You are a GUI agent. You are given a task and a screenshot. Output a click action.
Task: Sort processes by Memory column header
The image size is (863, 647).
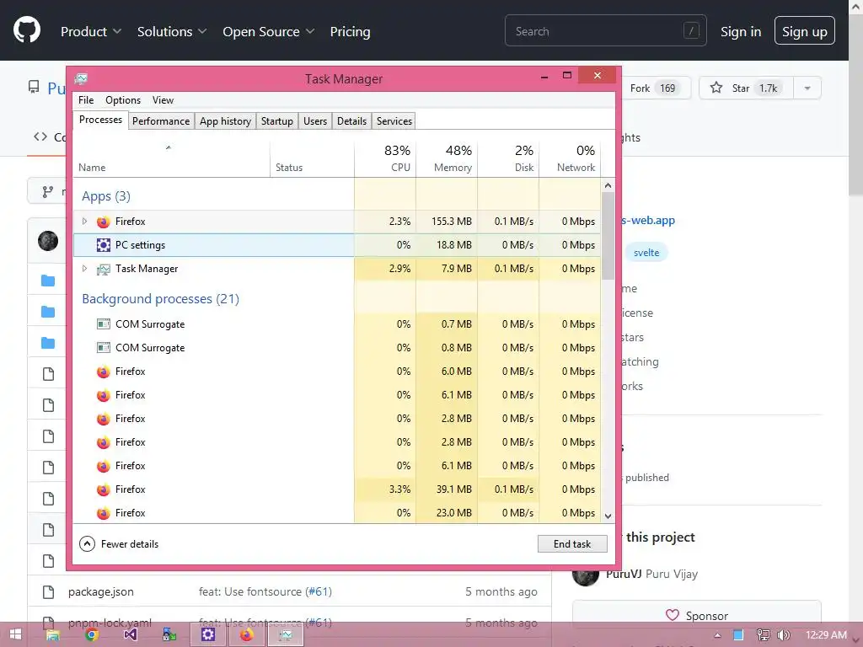click(447, 158)
